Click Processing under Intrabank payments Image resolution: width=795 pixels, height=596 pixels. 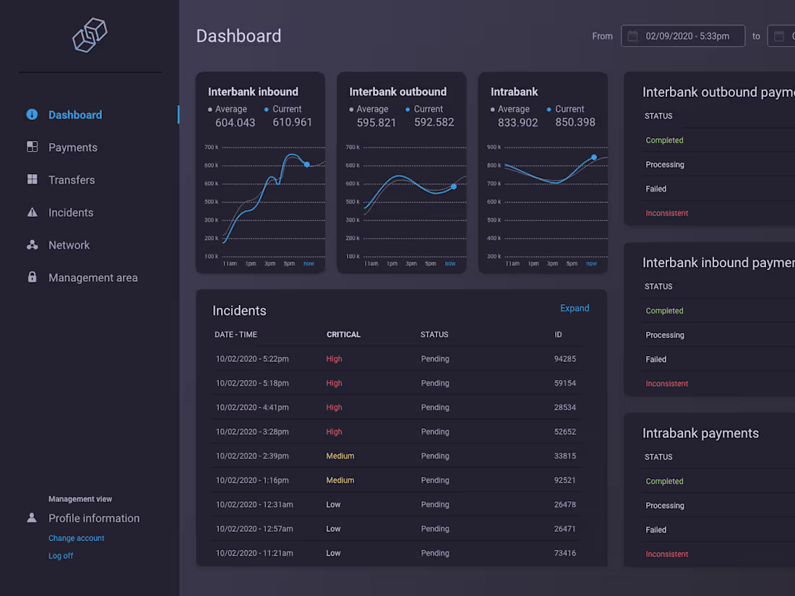665,505
